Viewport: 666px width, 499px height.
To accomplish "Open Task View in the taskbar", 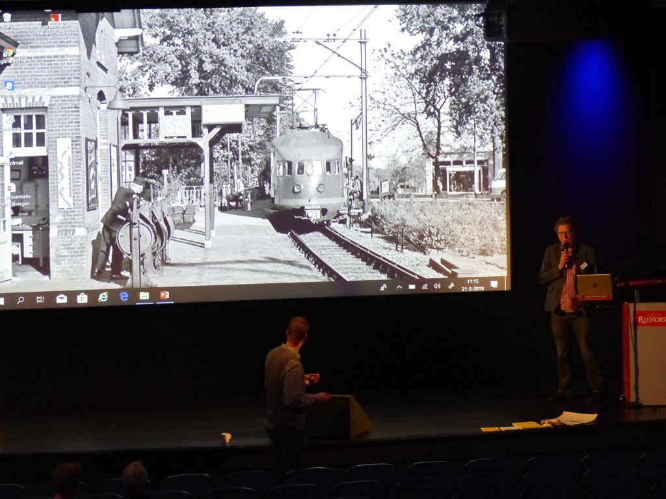I will 40,299.
